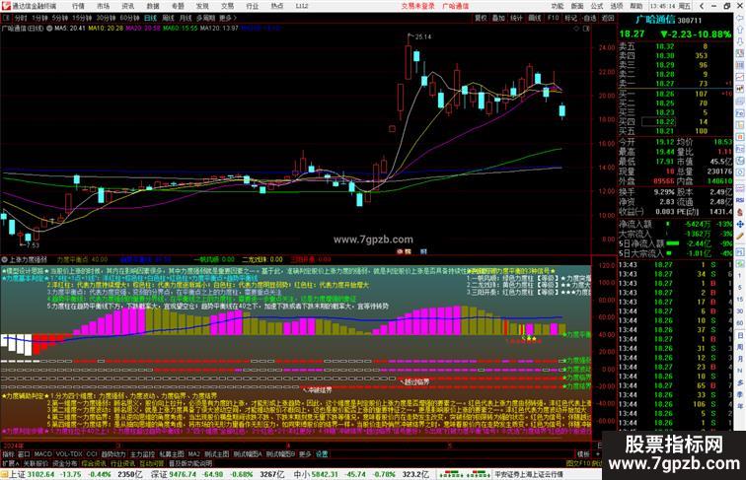Select the 日线 daily period tab

[x=150, y=18]
